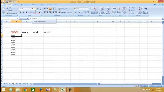Open the Name Box dropdown arrow
Screen dimensions: 164x92
pos(18,19)
